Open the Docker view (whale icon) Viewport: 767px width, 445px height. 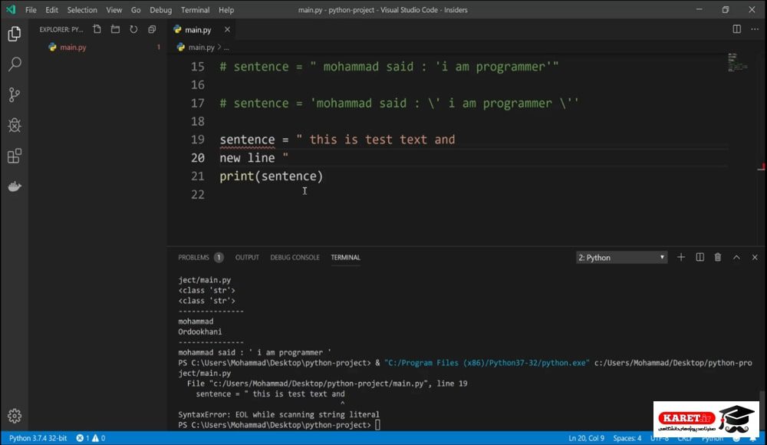pos(14,186)
